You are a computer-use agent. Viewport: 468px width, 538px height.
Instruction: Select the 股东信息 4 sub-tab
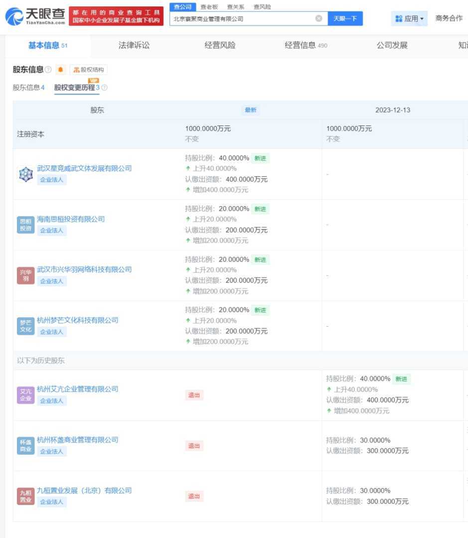click(x=28, y=88)
